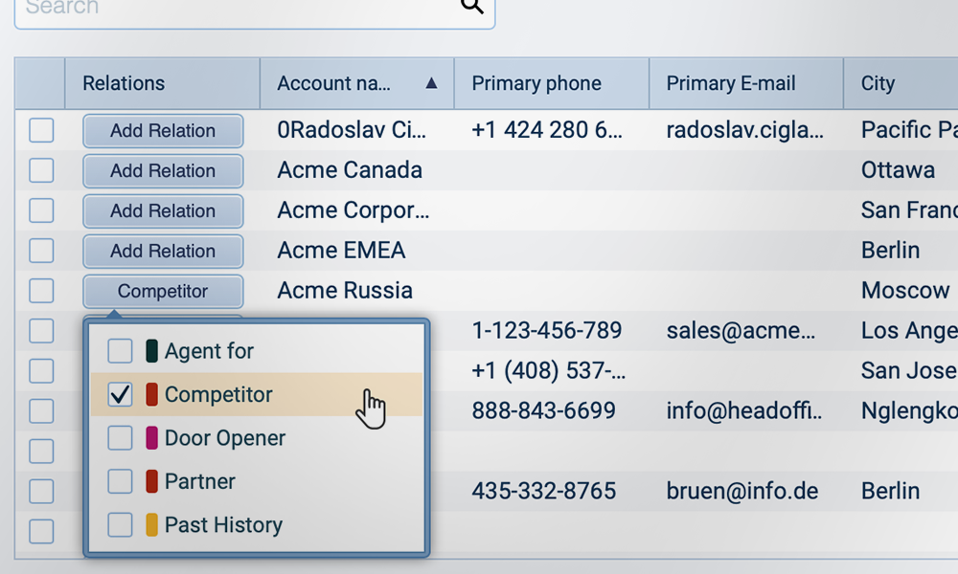
Task: Click the Primary phone column header
Action: point(536,84)
